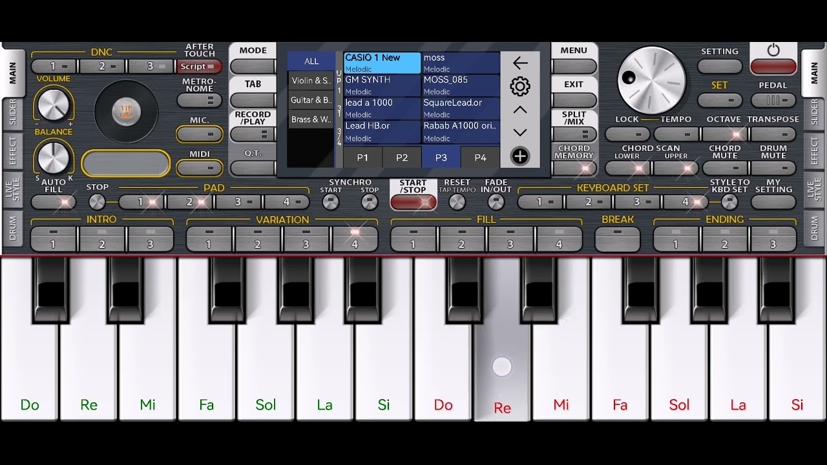Open the left SLIDER side tab
827x465 pixels.
(12, 112)
